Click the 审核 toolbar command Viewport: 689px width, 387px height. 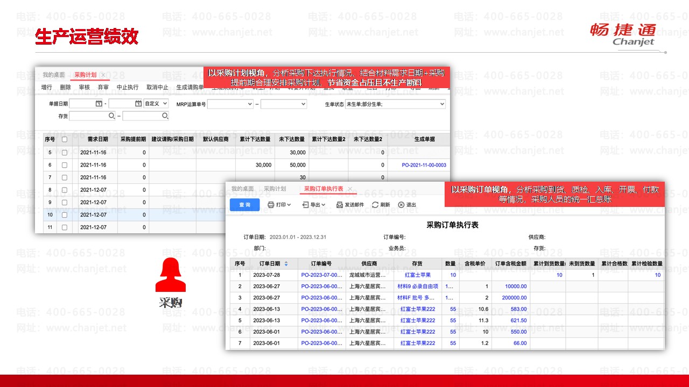point(85,87)
